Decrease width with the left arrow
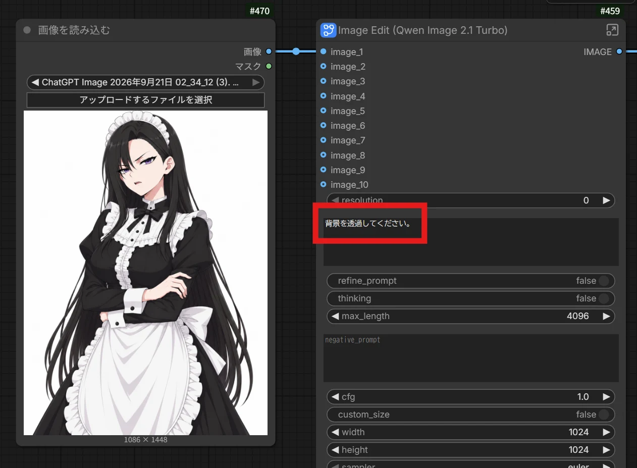 335,432
